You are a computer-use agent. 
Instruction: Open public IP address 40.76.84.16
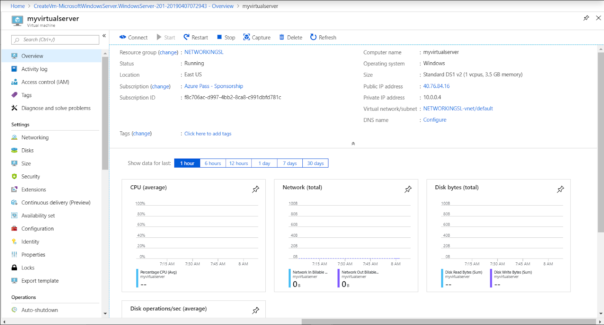tap(436, 86)
